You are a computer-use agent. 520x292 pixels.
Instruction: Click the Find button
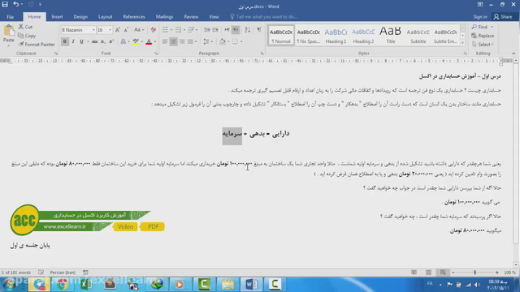tap(480, 27)
